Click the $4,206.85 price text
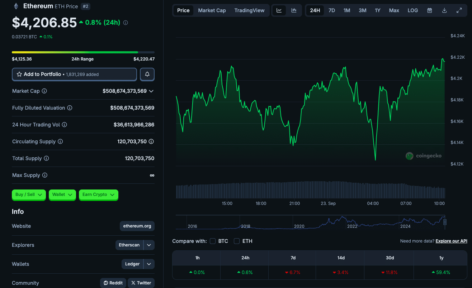The width and height of the screenshot is (472, 288). click(x=44, y=23)
